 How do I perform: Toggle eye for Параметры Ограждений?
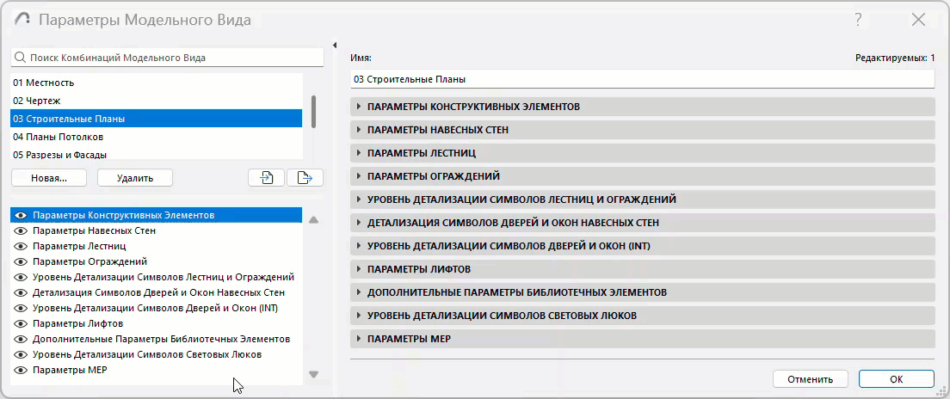[22, 261]
